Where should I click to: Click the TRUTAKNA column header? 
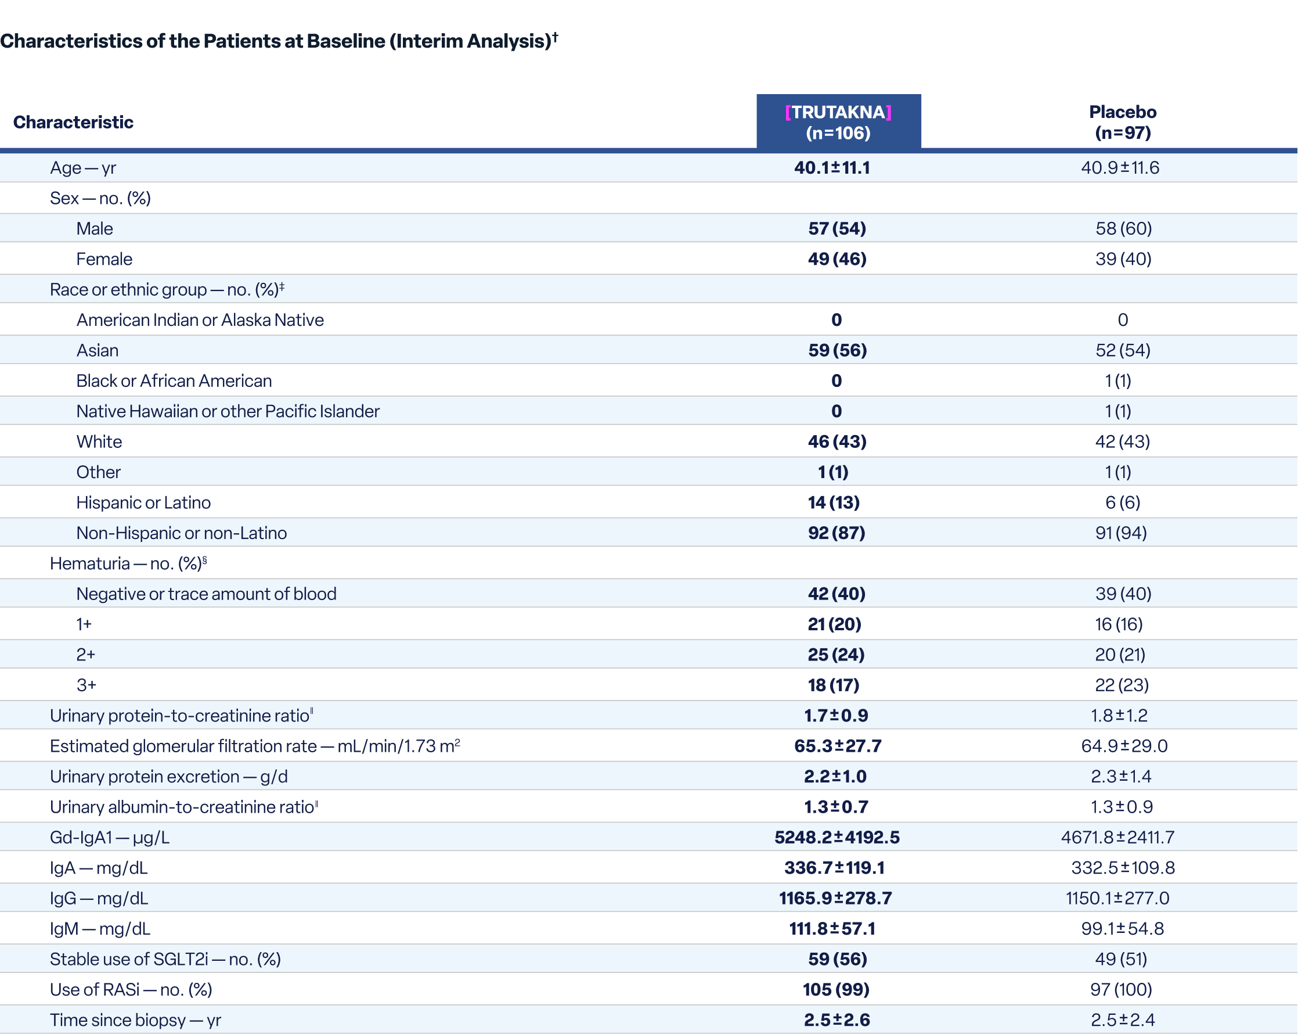[x=838, y=122]
